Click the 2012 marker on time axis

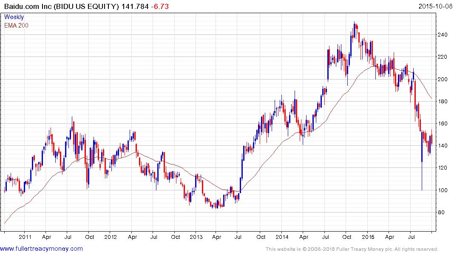[111, 237]
